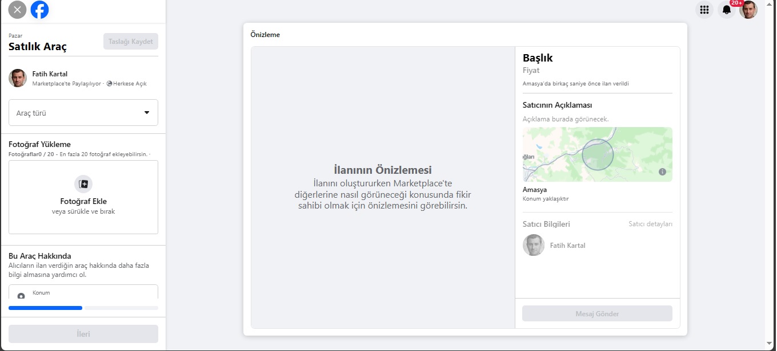Open notifications bell icon
The width and height of the screenshot is (777, 351).
[727, 10]
